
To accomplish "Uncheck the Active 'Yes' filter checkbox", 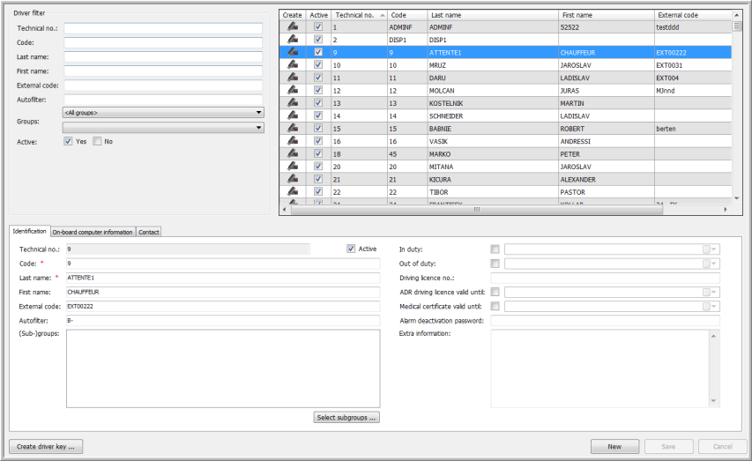I will coord(69,141).
